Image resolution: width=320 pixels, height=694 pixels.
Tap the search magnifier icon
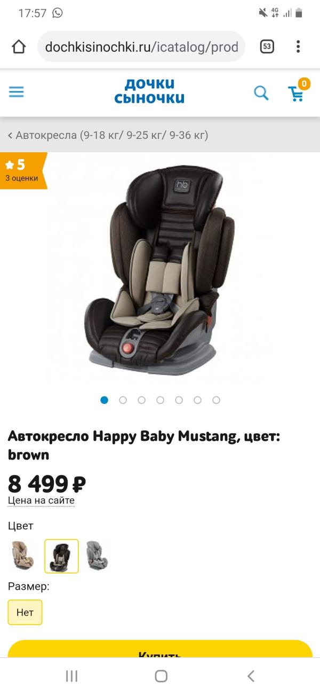click(x=261, y=93)
